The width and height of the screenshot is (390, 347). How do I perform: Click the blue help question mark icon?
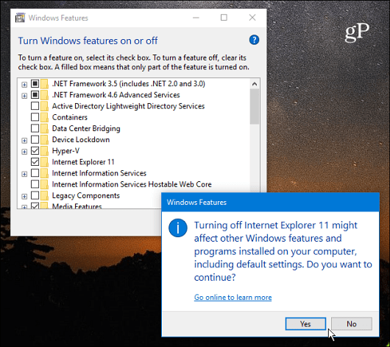[254, 40]
